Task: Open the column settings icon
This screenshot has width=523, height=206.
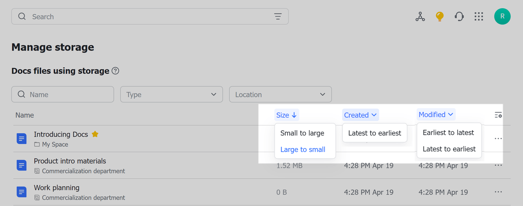Action: pyautogui.click(x=498, y=115)
